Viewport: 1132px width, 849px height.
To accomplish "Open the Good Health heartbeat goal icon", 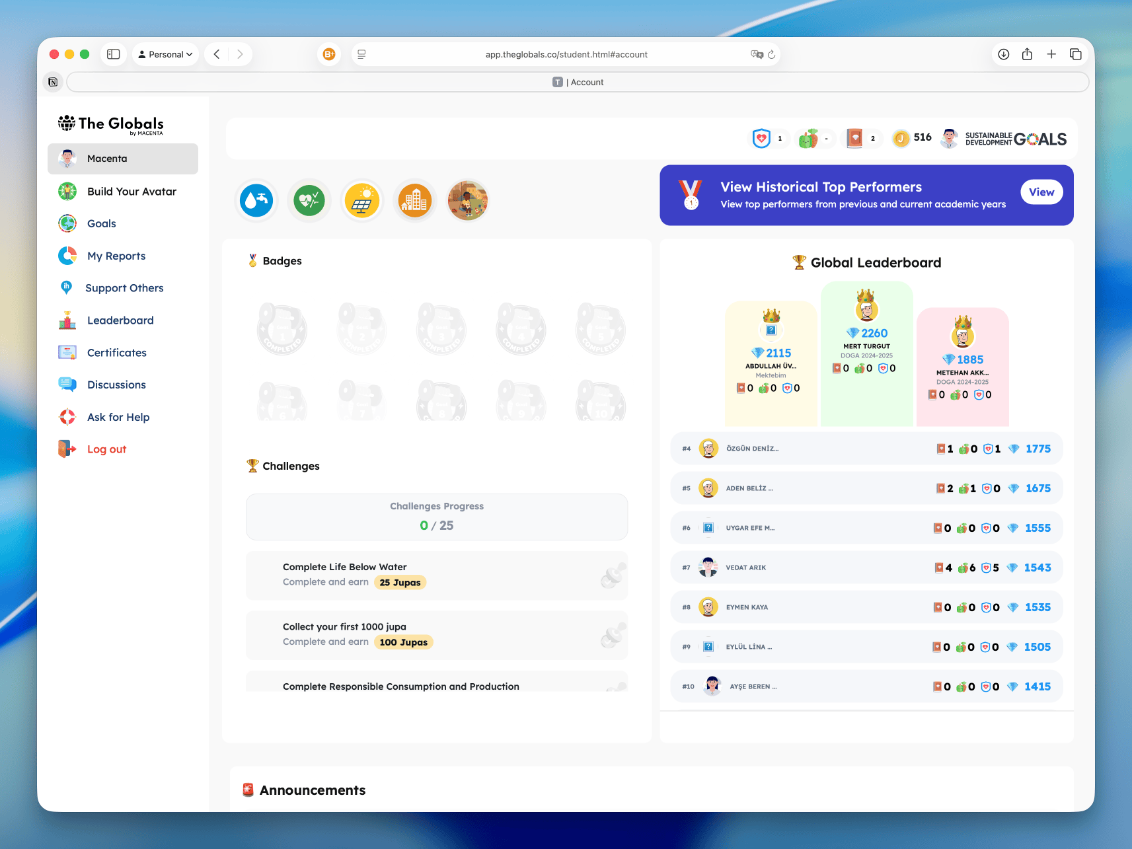I will [309, 200].
